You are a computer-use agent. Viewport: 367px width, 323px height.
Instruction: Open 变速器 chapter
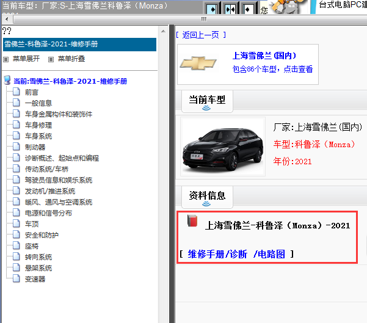coord(35,279)
